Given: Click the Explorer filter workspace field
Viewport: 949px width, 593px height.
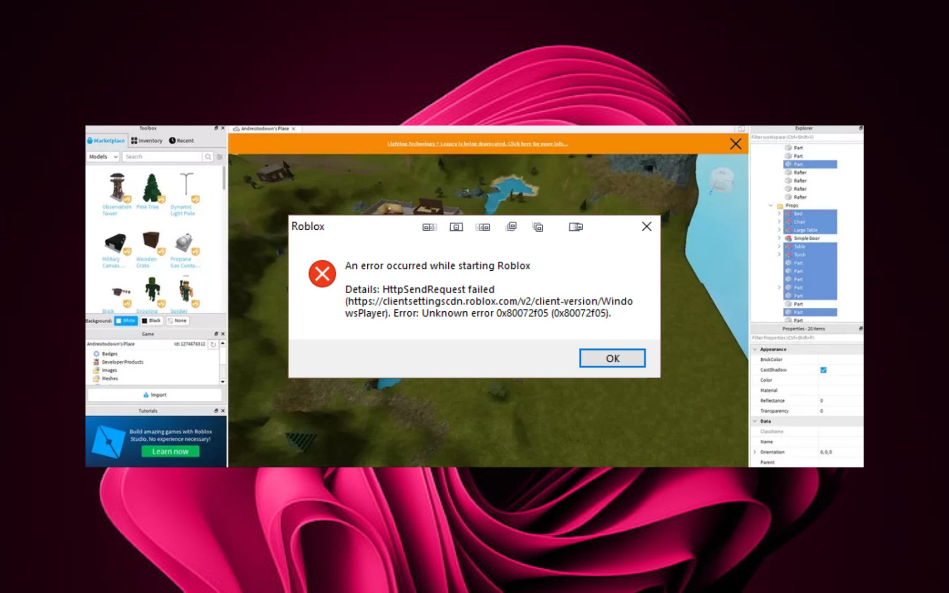Looking at the screenshot, I should coord(807,137).
